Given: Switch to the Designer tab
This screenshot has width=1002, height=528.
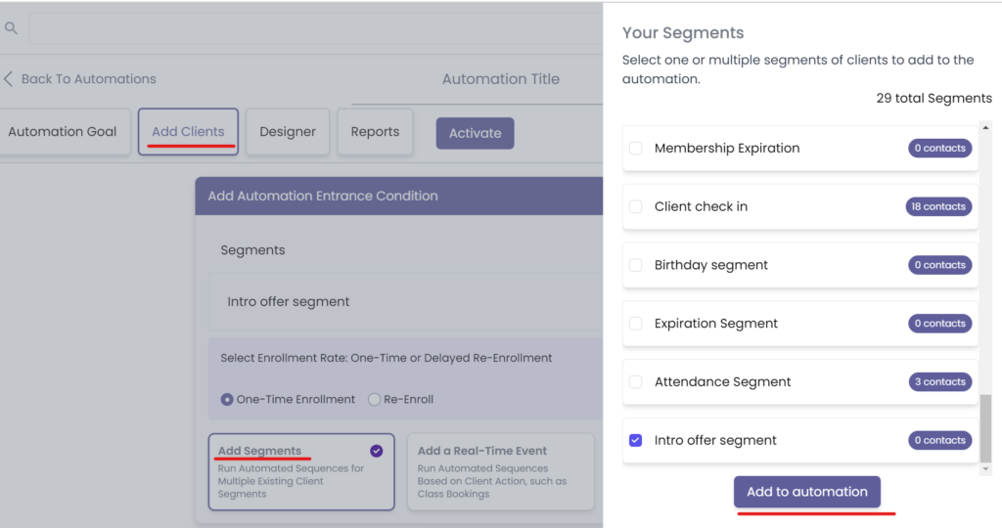Looking at the screenshot, I should (288, 132).
